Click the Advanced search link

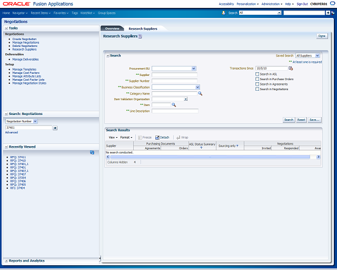coord(12,132)
